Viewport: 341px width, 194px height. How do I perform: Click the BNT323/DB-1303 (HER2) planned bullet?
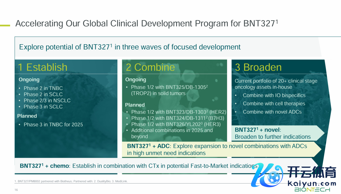[x=179, y=112]
